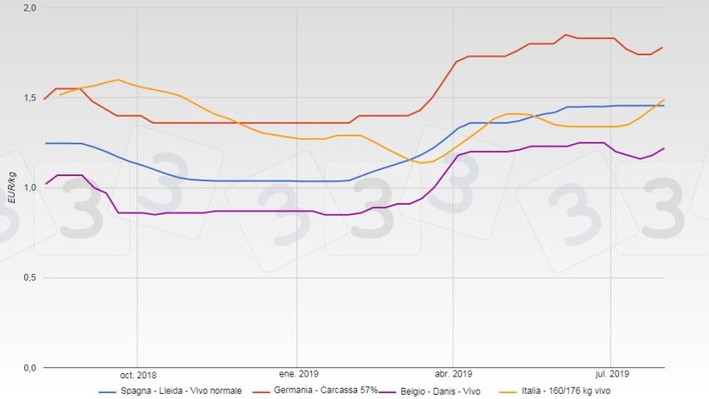Screen dimensions: 709x399
Task: Select the oct. 2018 x-axis label
Action: (x=137, y=375)
